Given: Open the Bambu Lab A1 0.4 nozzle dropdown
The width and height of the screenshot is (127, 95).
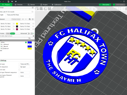Looking at the screenshot, I should 16,12.
